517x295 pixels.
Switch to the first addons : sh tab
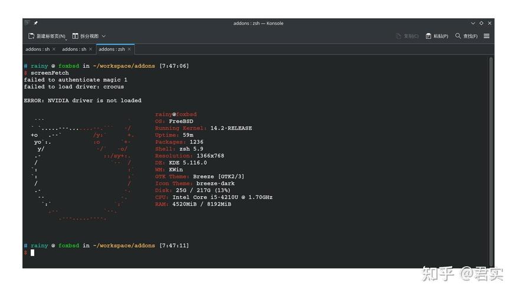click(38, 49)
